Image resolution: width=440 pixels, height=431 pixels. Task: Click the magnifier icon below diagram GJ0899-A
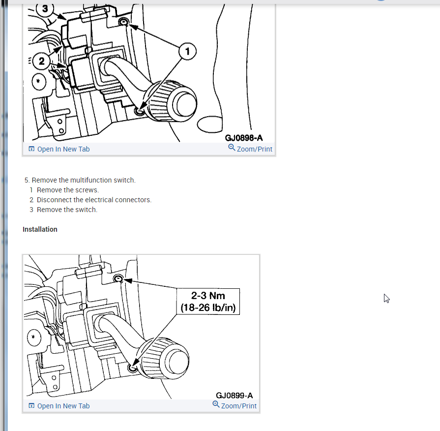click(x=216, y=404)
